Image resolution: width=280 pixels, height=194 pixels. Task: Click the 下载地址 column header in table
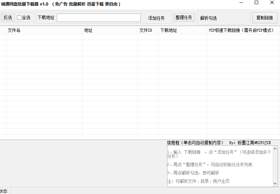click(183, 30)
